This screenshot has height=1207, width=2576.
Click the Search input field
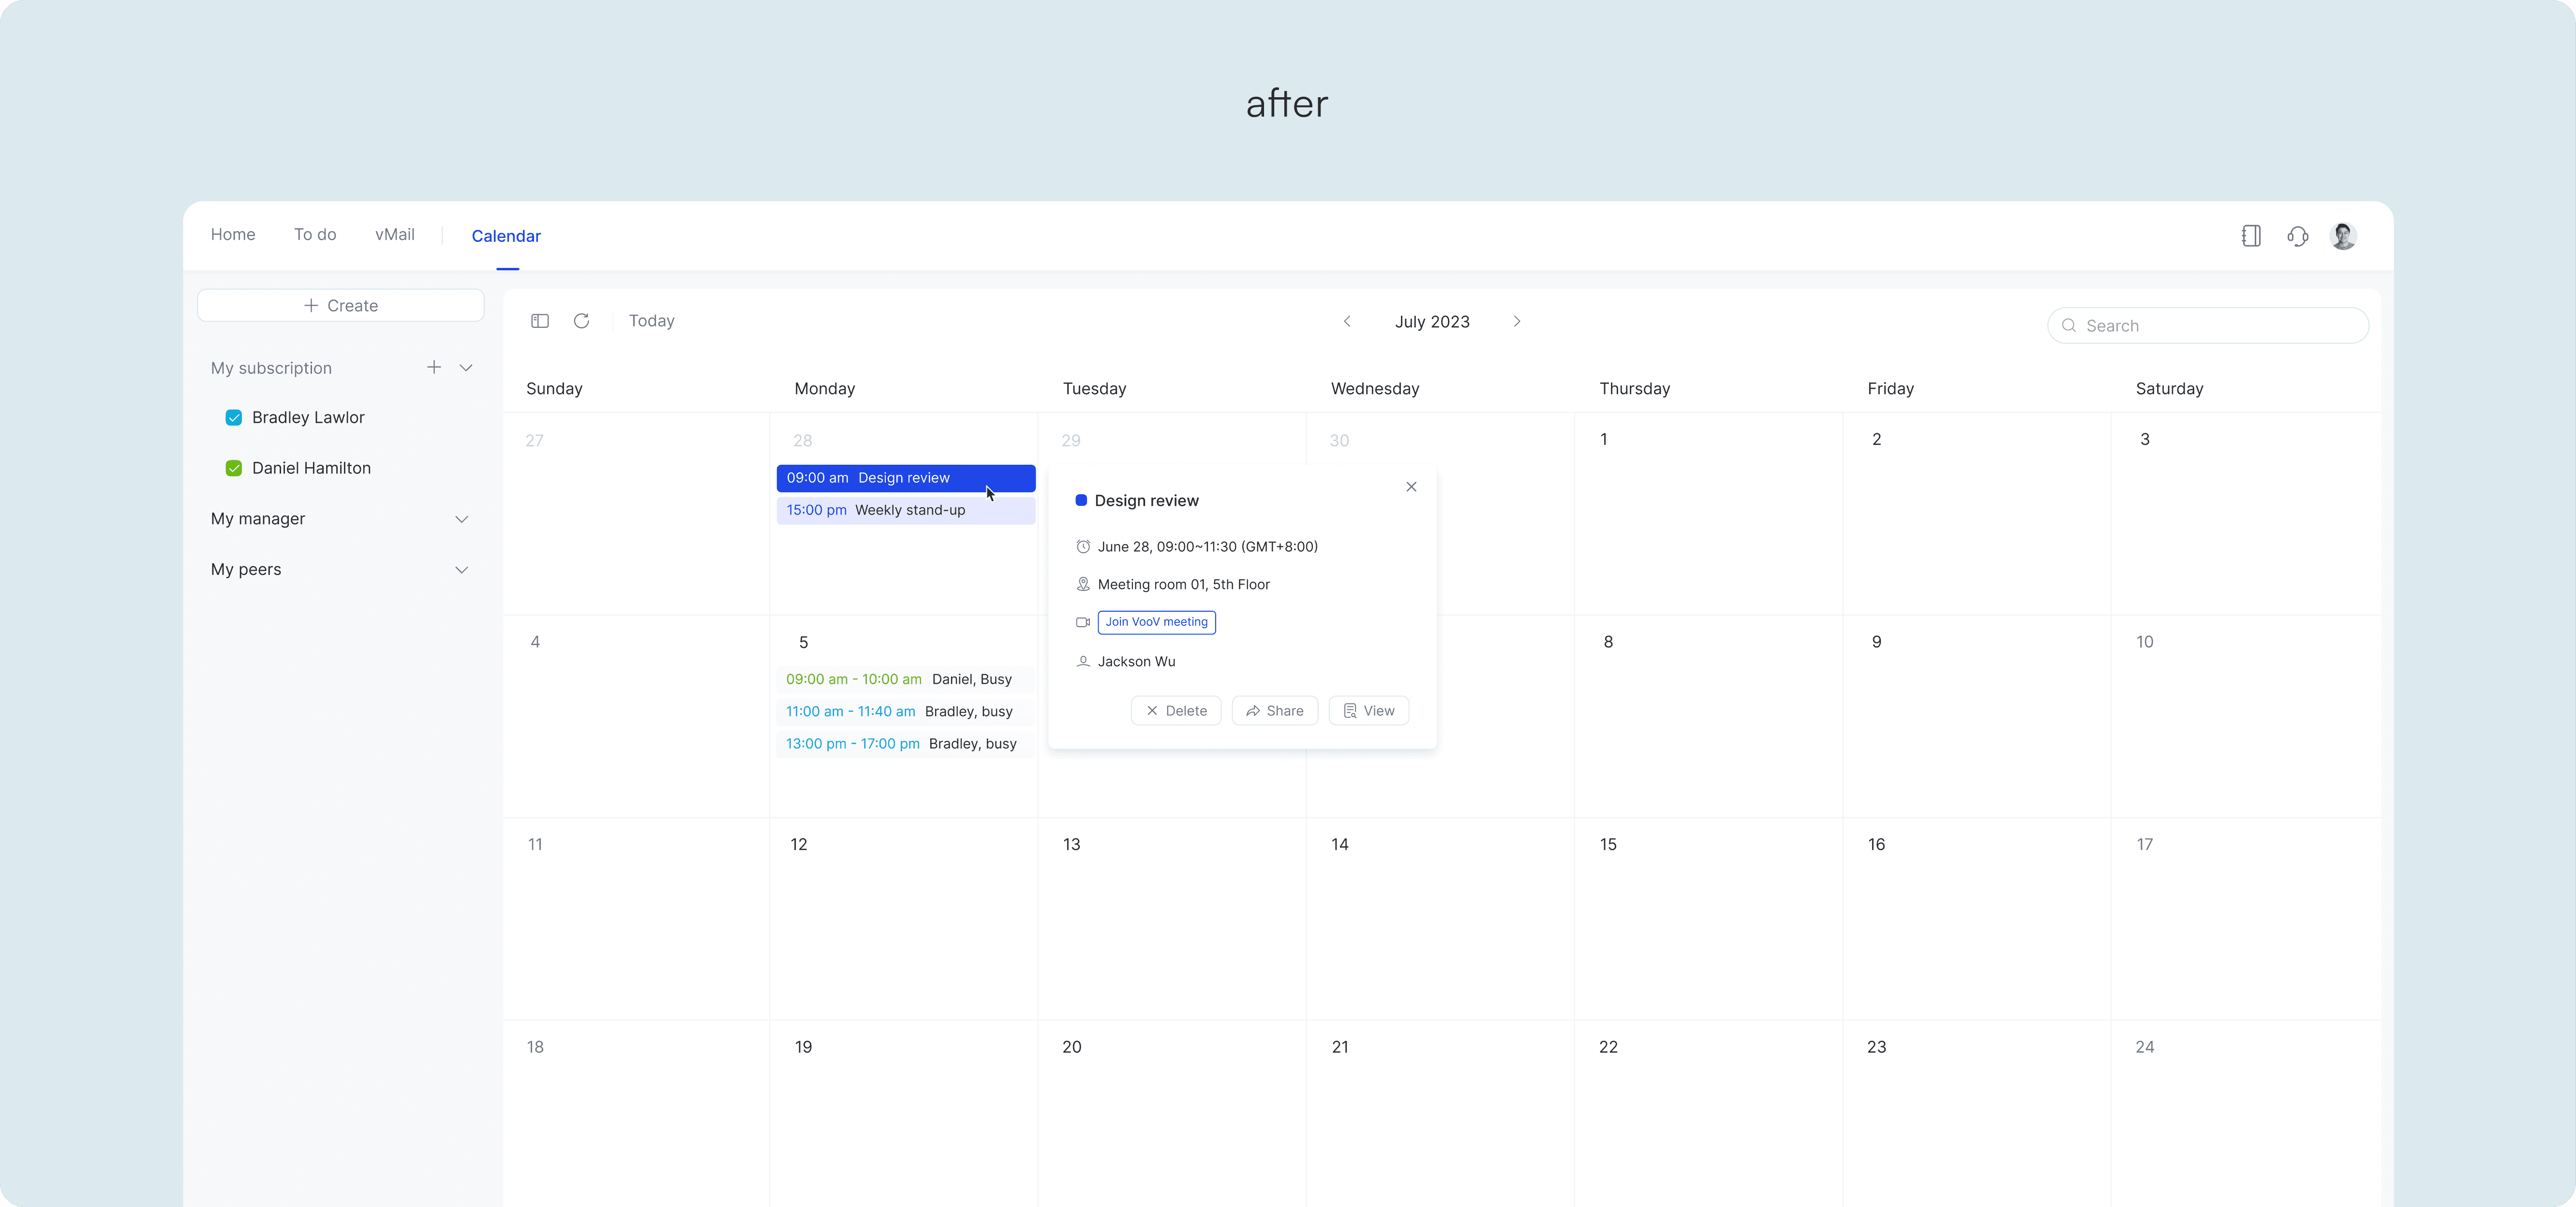(2208, 326)
